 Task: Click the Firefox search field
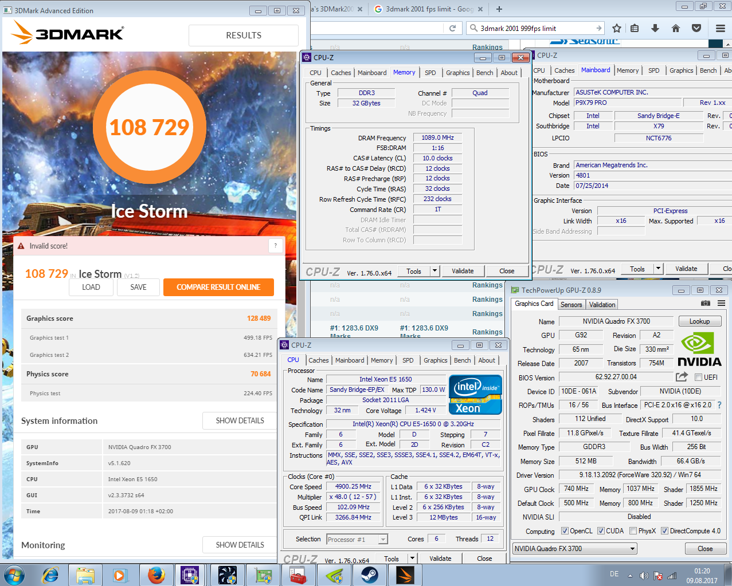coord(535,28)
